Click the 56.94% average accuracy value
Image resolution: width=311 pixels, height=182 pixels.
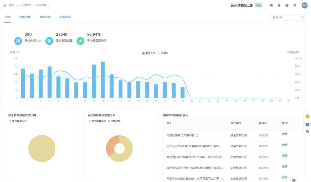click(x=94, y=34)
